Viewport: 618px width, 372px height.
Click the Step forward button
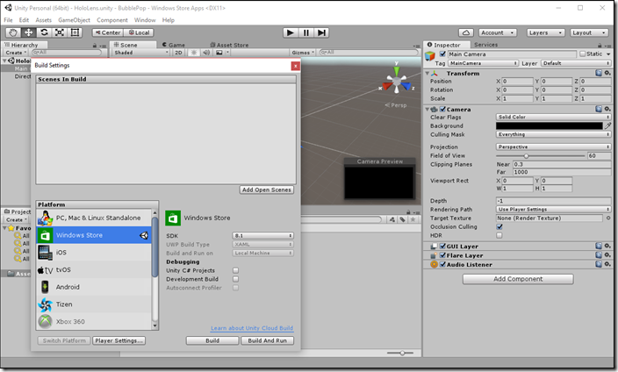321,32
